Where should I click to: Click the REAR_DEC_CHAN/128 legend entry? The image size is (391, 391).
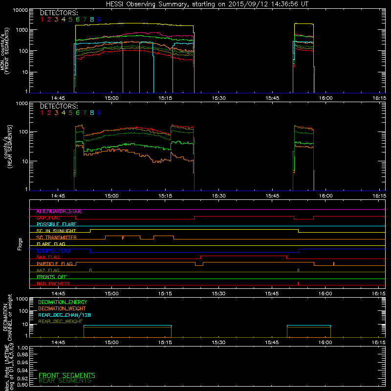[65, 315]
